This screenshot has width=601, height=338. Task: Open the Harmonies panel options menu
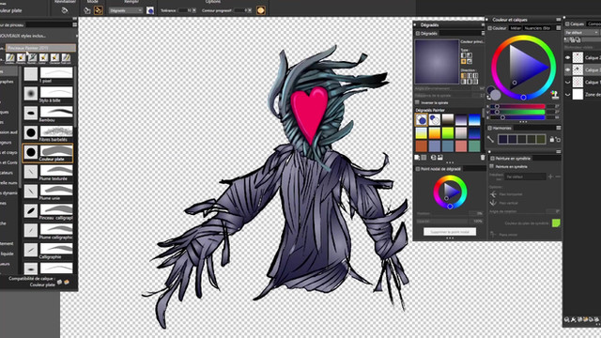point(559,128)
